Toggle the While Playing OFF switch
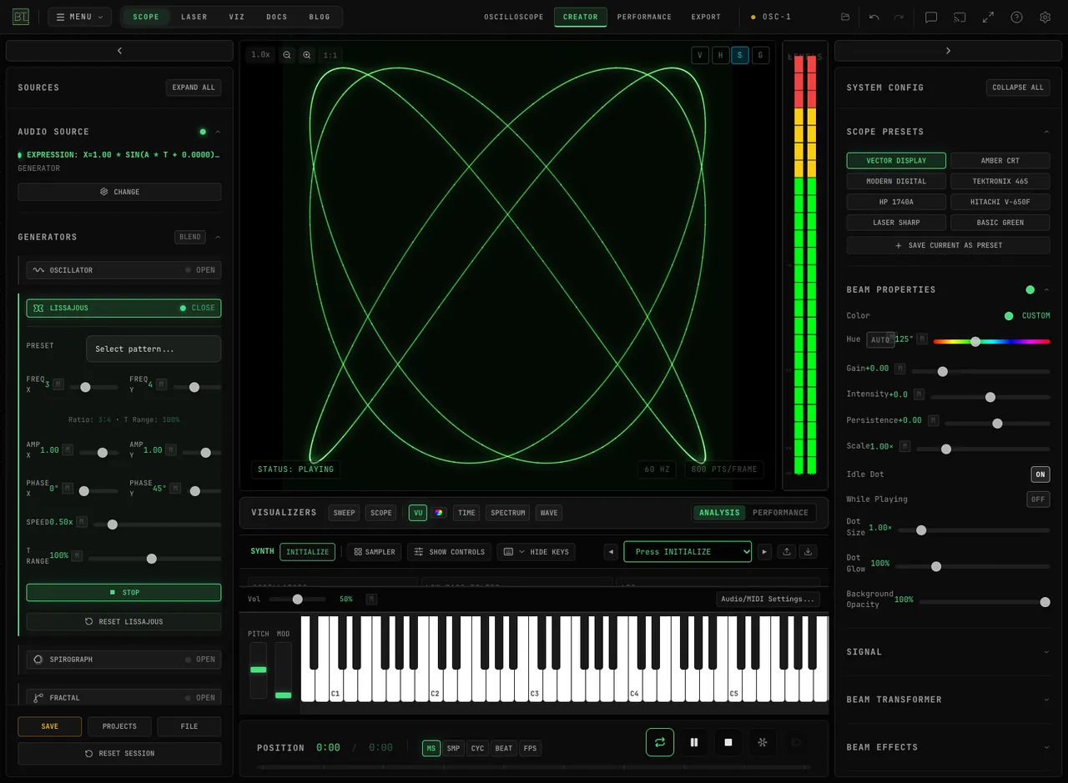Screen dimensions: 1068x783 point(1038,499)
